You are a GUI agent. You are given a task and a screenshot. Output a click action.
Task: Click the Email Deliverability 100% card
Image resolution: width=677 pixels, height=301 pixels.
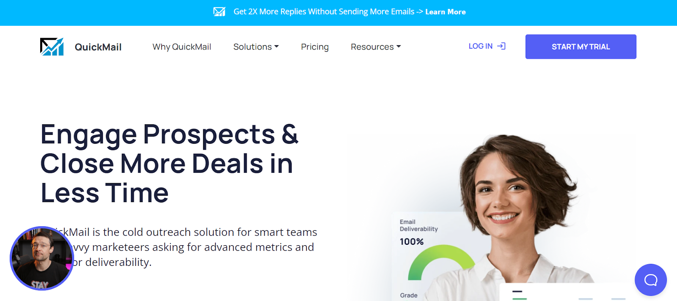pos(427,256)
